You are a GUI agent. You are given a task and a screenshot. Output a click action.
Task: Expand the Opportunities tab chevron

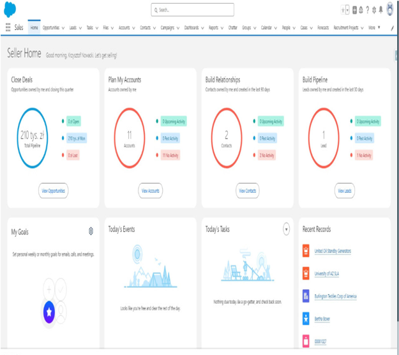[x=63, y=28]
